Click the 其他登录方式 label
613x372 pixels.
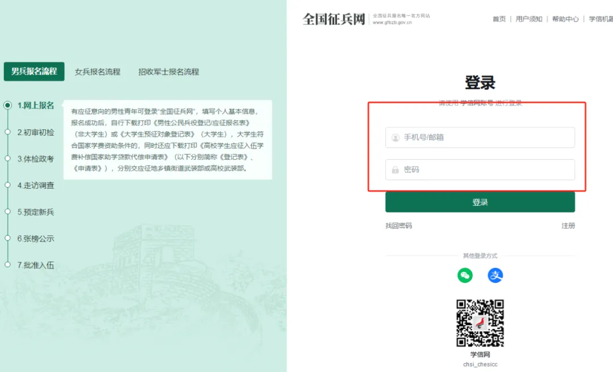click(x=480, y=256)
